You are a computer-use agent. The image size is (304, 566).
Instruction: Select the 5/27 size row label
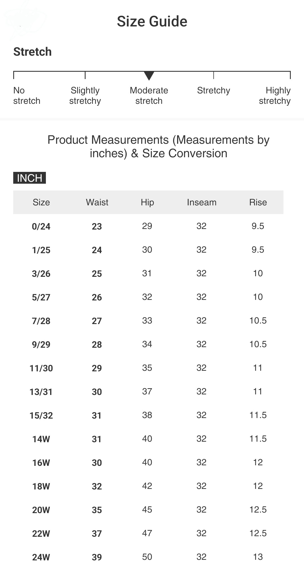pyautogui.click(x=41, y=297)
